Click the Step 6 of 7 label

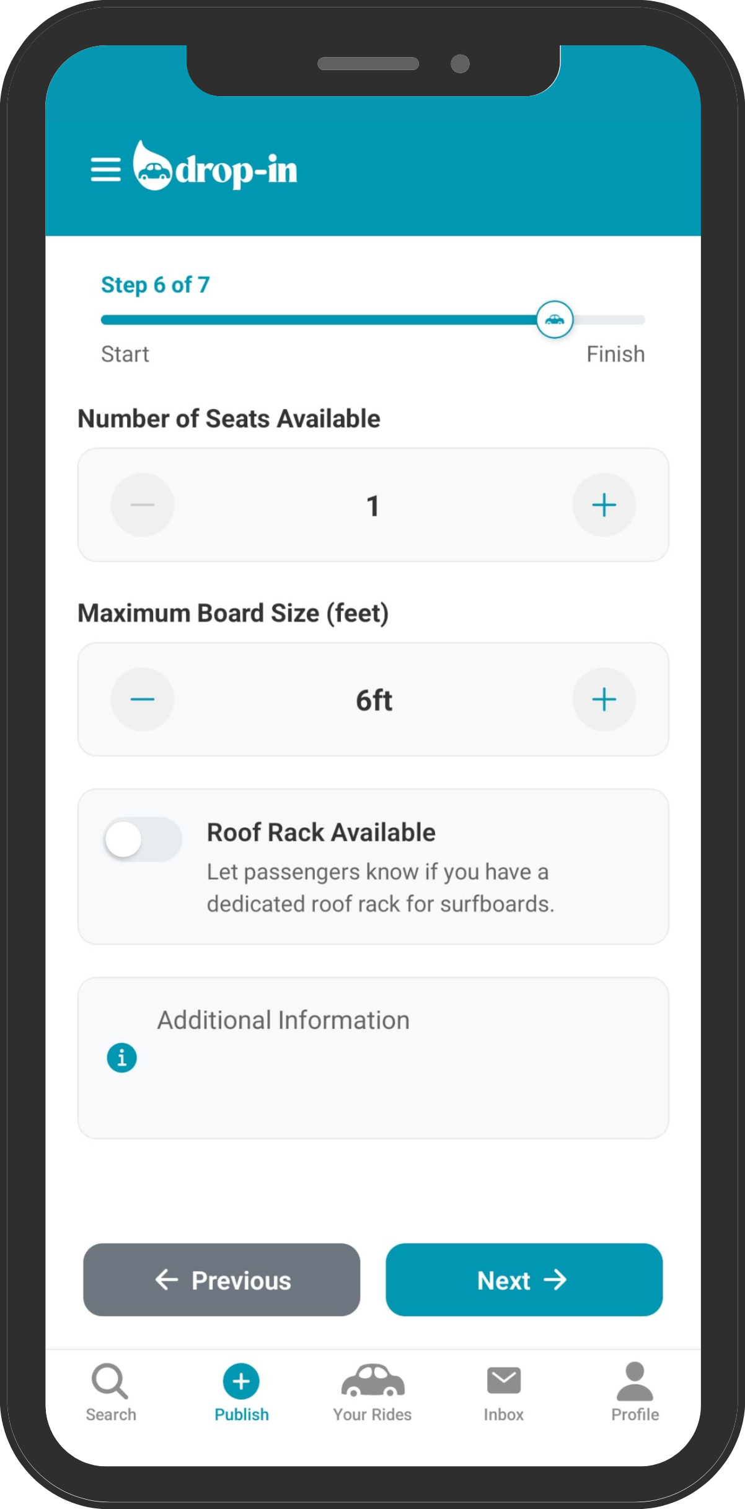pyautogui.click(x=156, y=285)
